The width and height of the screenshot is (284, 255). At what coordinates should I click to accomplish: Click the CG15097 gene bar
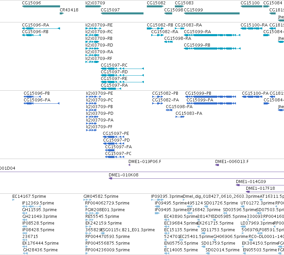click(x=122, y=13)
